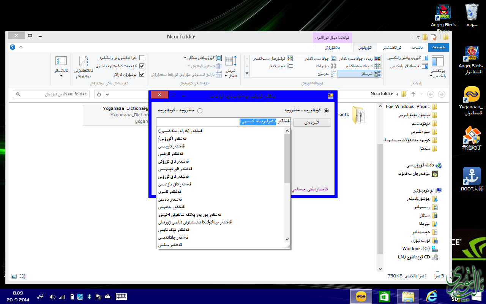
Task: Go forward with the Explorer forward arrow
Action: 431,94
